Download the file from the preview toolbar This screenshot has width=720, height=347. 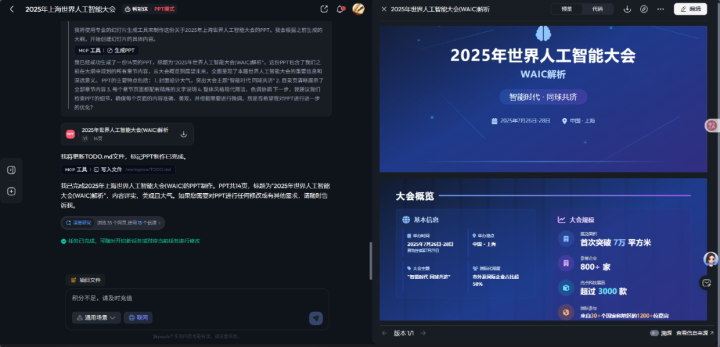click(x=627, y=9)
